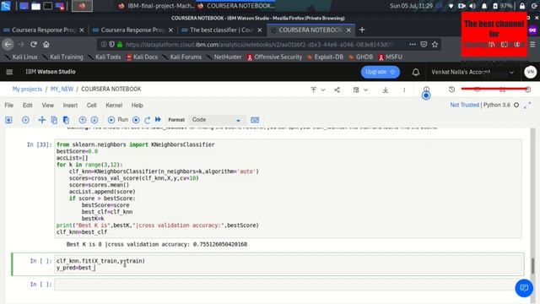Click the cell containing clf_knn.fit code

289,264
